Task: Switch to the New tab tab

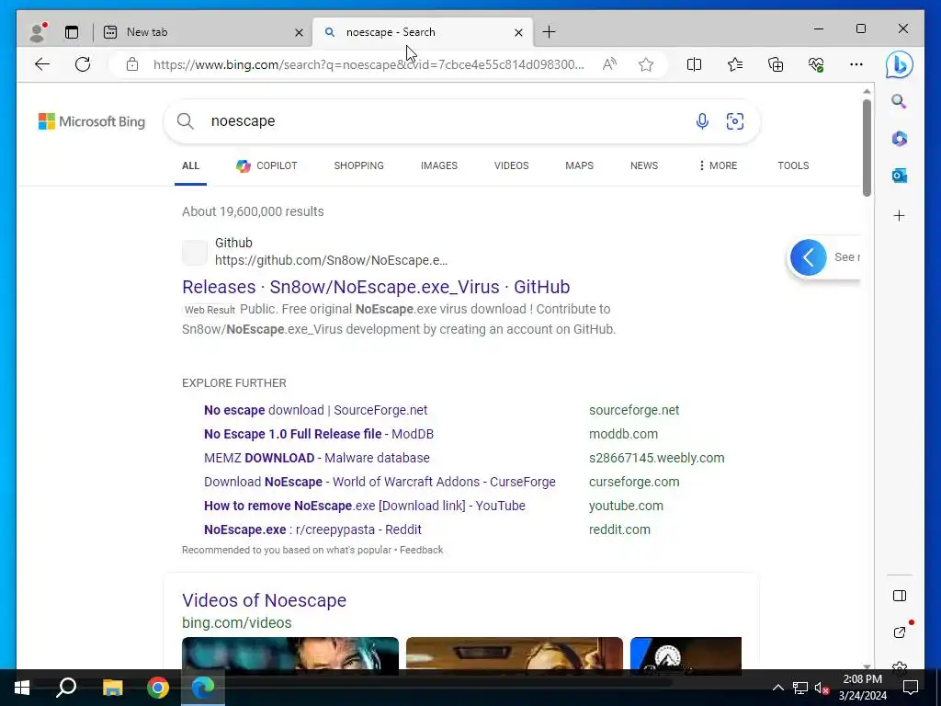Action: tap(203, 32)
